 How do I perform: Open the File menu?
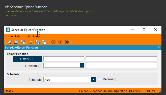coord(10,36)
